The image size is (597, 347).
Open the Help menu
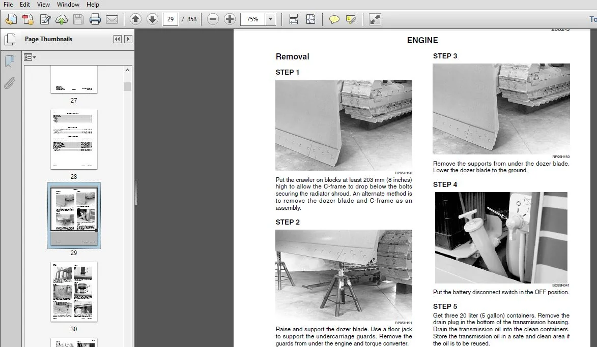(93, 5)
